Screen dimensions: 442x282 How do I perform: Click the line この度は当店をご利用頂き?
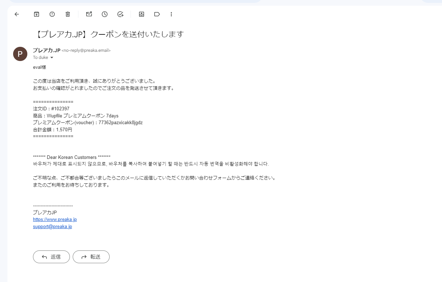(94, 81)
